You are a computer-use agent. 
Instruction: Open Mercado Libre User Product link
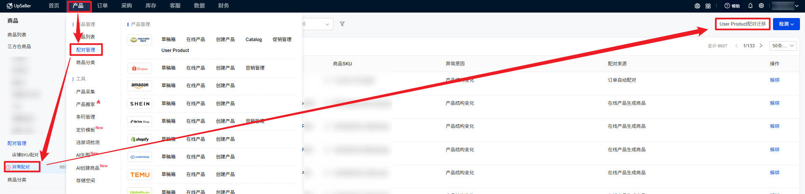[x=175, y=50]
